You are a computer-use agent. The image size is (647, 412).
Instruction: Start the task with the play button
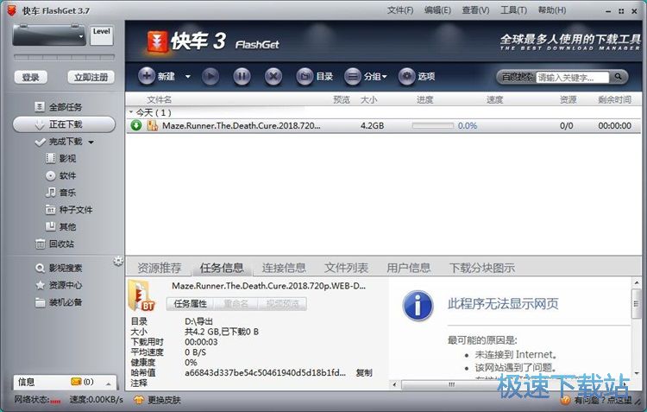[210, 77]
